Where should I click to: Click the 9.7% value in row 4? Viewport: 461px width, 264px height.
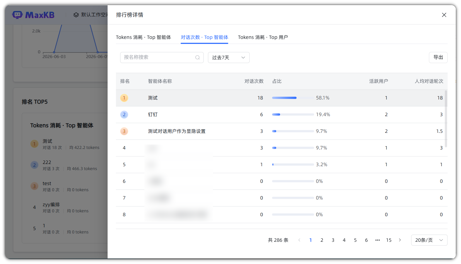click(x=321, y=148)
